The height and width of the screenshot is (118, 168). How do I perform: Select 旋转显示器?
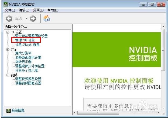23,62
